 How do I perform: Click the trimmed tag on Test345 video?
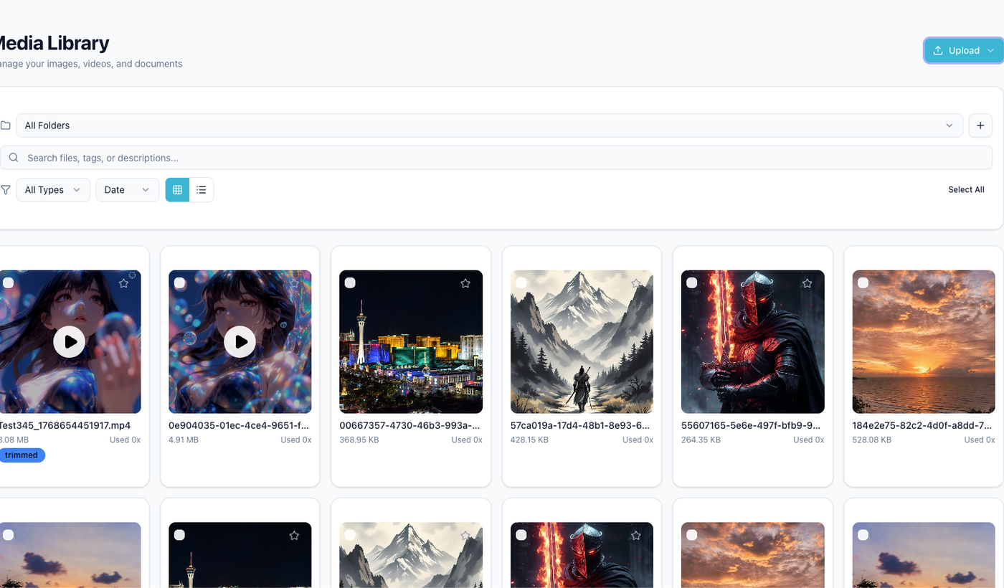(x=22, y=455)
